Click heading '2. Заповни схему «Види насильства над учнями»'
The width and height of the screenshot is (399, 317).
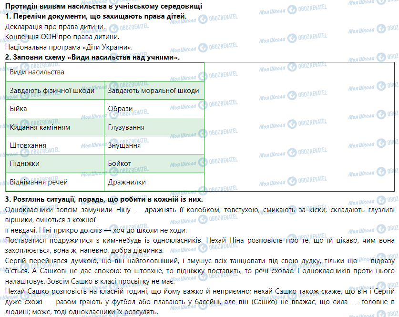[92, 57]
